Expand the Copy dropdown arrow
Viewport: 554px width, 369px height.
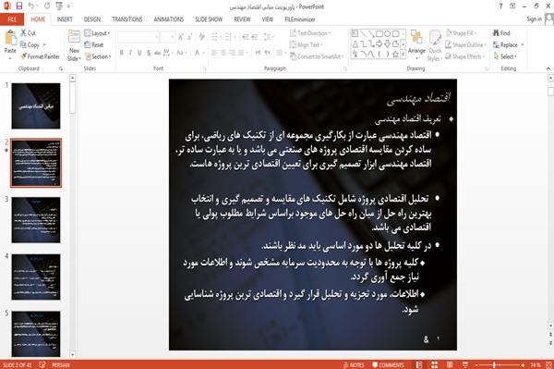(x=44, y=45)
